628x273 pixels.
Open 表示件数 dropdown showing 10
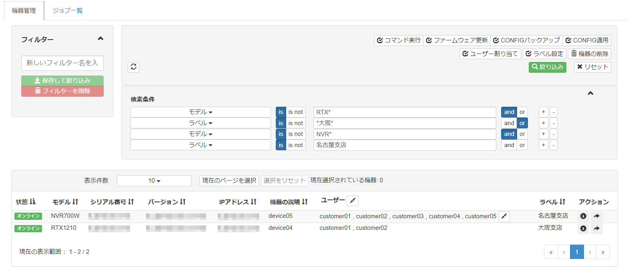coord(154,181)
